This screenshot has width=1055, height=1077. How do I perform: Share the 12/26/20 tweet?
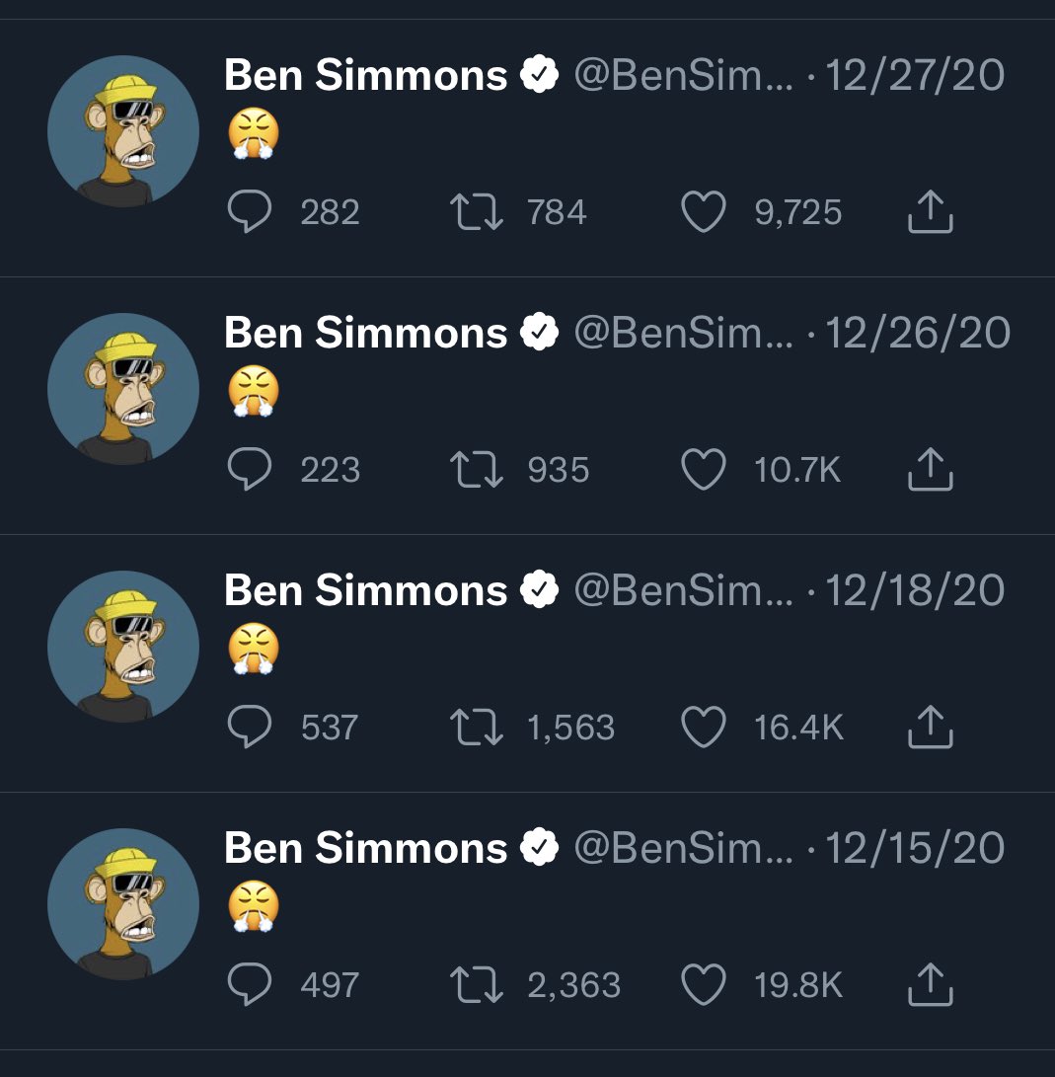pos(930,470)
